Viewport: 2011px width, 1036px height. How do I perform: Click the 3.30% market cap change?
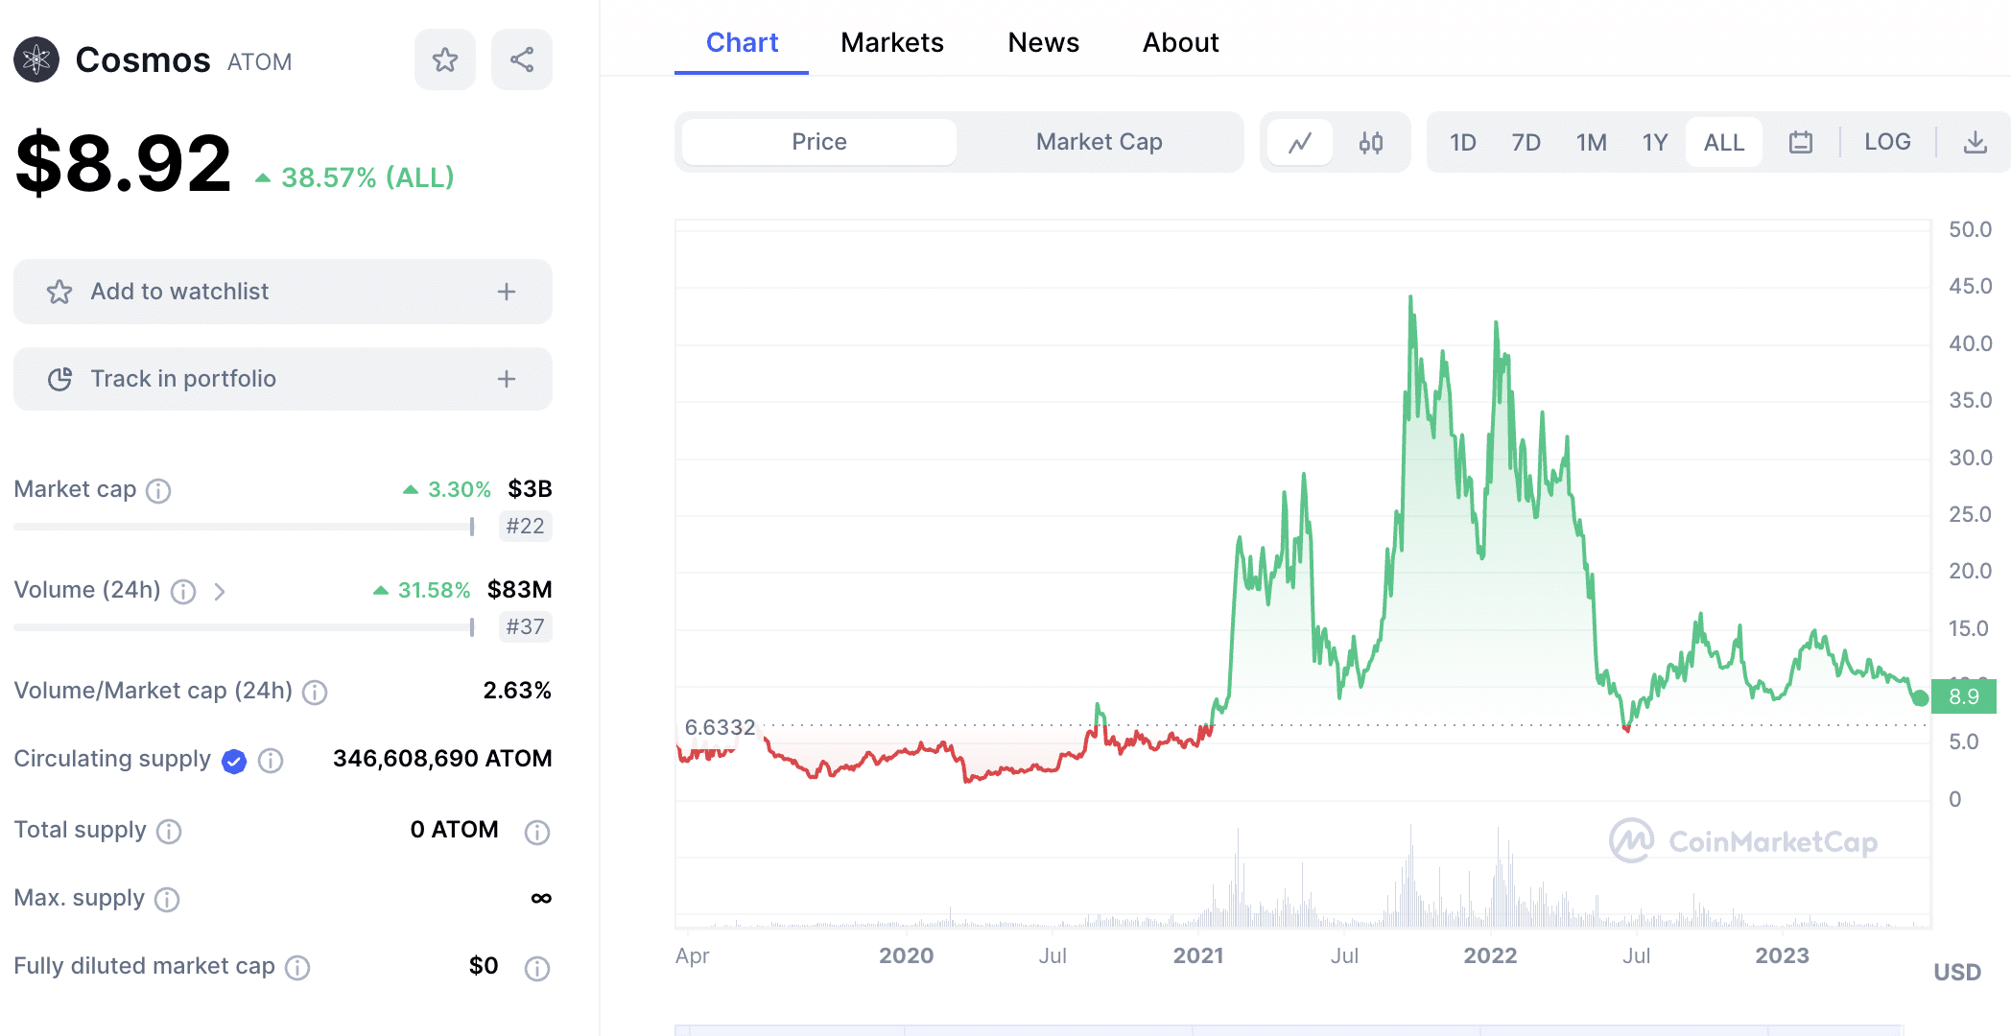pyautogui.click(x=447, y=489)
